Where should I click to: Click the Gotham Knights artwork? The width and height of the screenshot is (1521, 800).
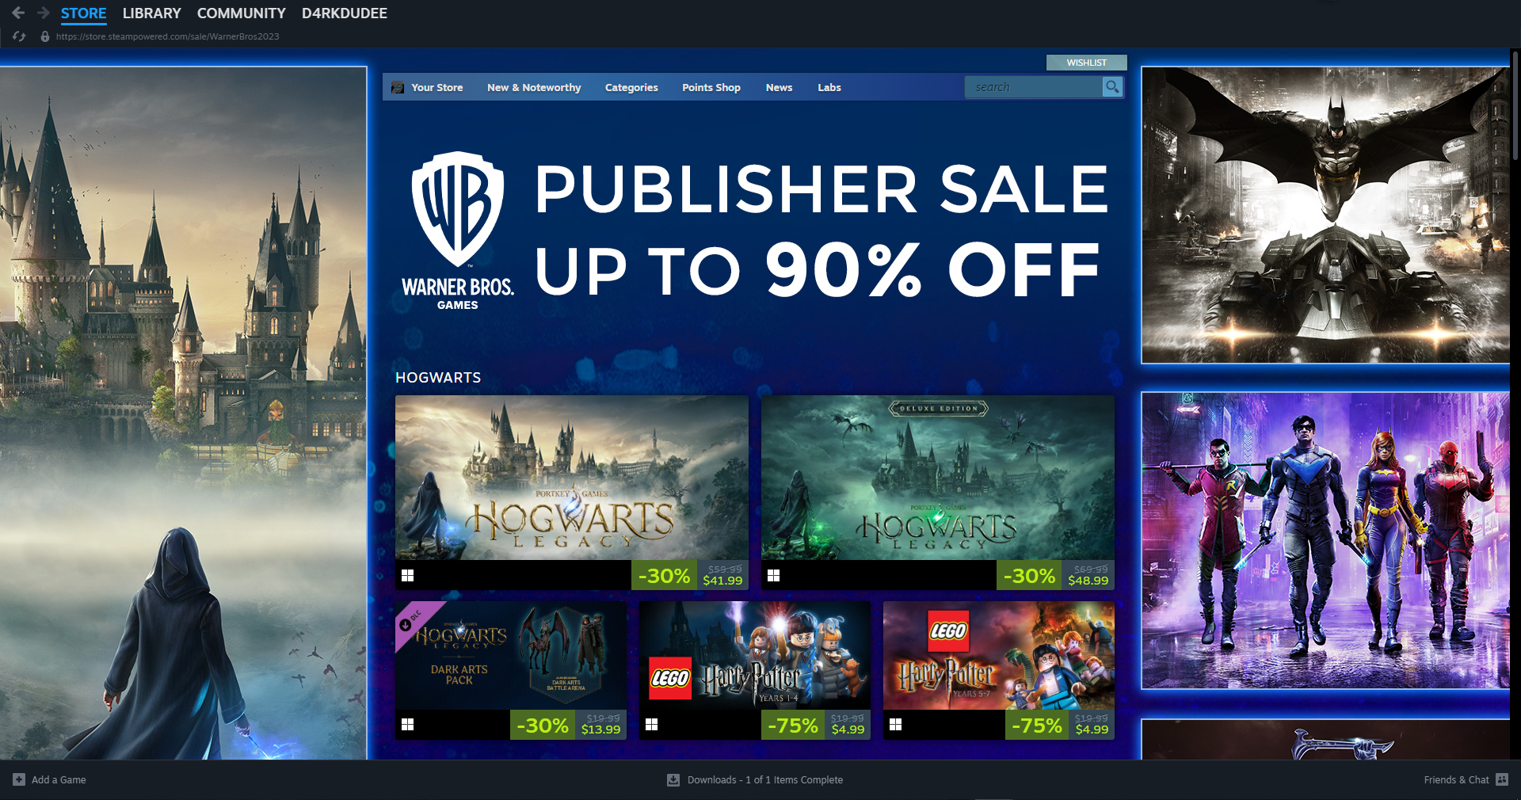(1325, 540)
